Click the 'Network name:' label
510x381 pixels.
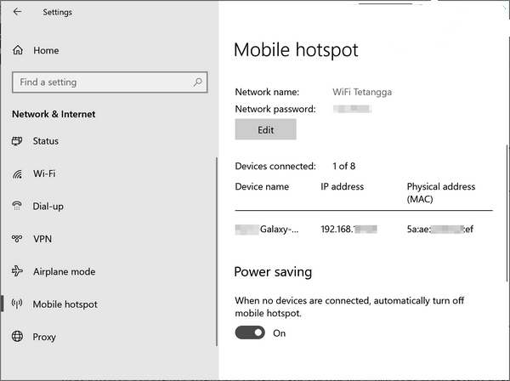[267, 92]
